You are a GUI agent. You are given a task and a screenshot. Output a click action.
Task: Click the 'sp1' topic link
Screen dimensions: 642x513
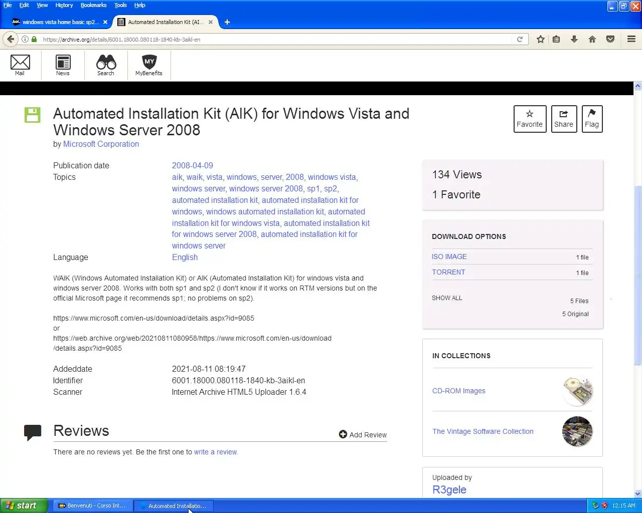point(313,188)
